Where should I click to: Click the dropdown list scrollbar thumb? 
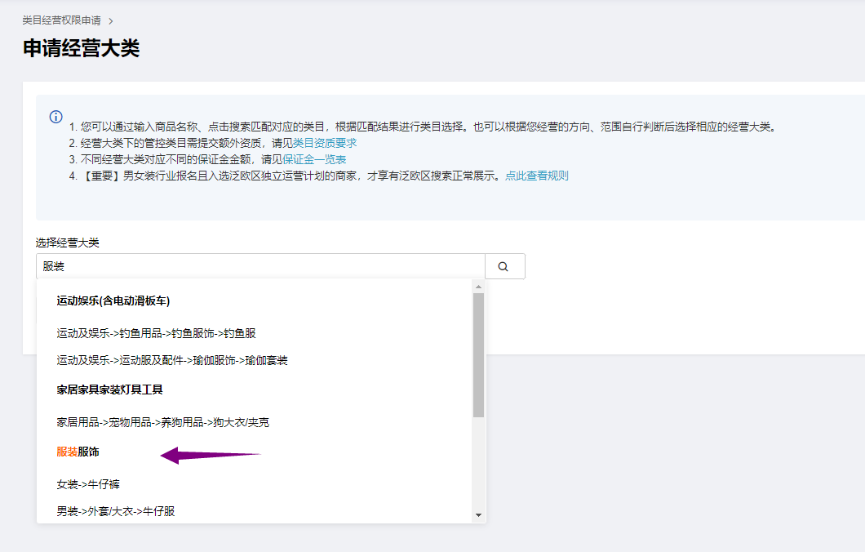478,355
